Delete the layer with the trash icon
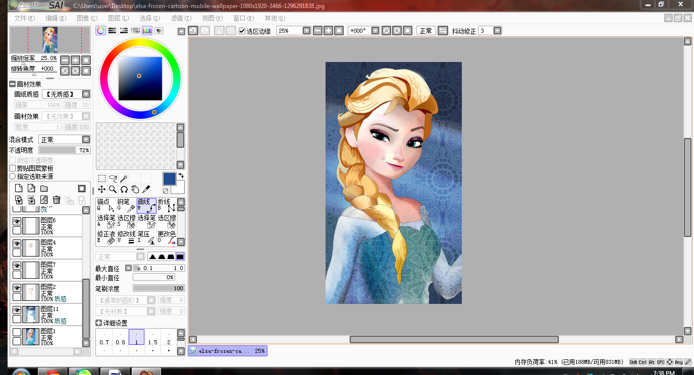 [x=57, y=200]
